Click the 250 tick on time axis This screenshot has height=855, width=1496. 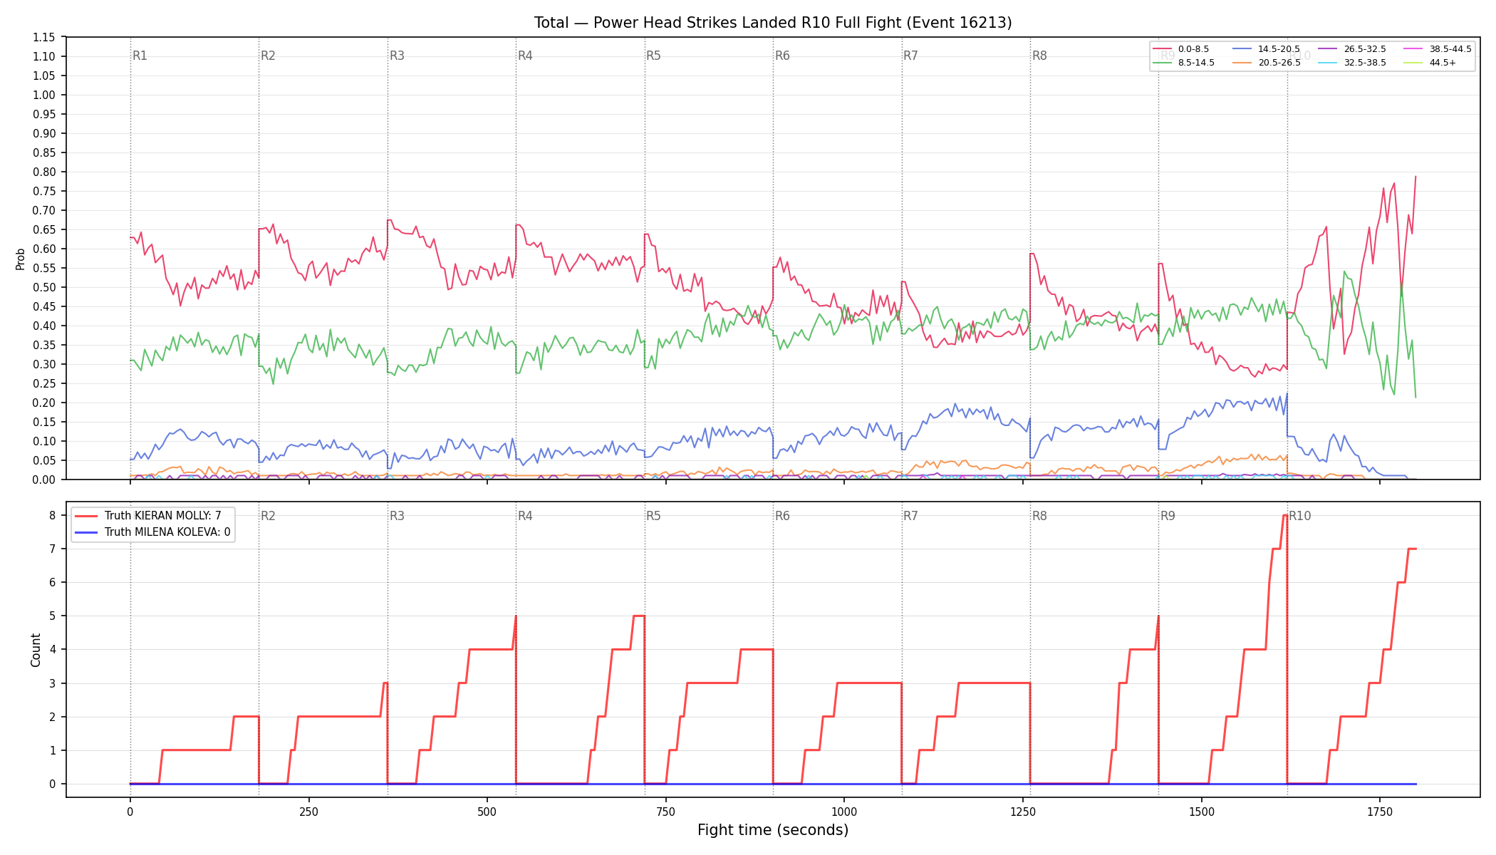click(x=308, y=812)
